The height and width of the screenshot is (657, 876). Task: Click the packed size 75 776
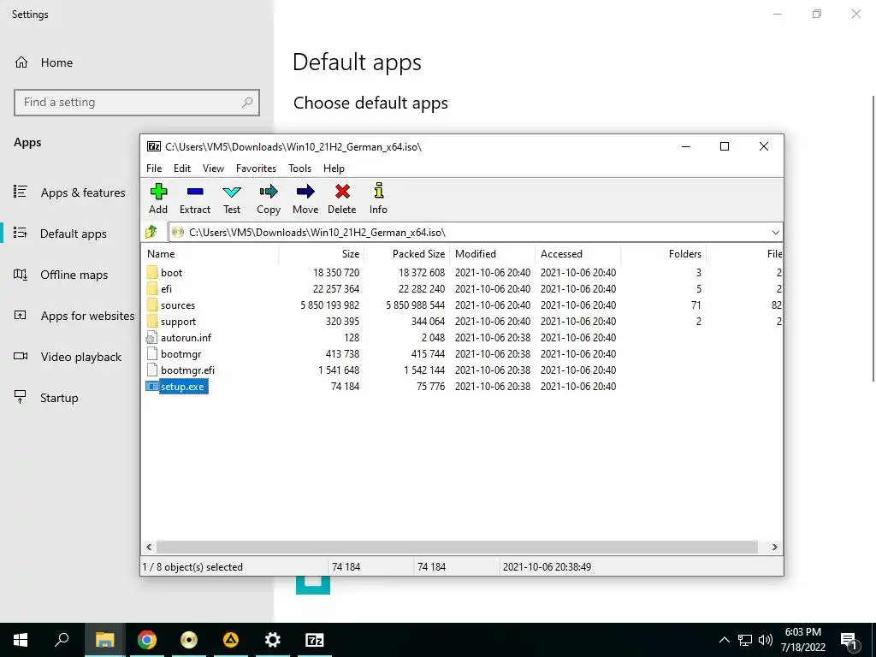click(431, 386)
